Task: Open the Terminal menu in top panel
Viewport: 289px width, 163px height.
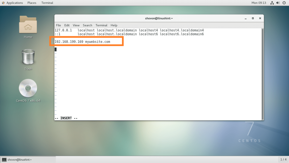Action: [47, 3]
